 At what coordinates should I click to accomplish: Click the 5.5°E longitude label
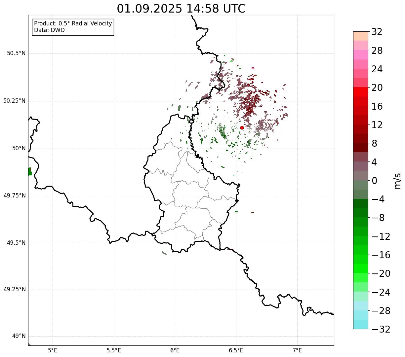click(114, 350)
